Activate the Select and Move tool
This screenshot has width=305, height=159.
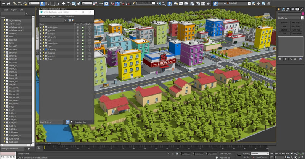[x=63, y=3]
